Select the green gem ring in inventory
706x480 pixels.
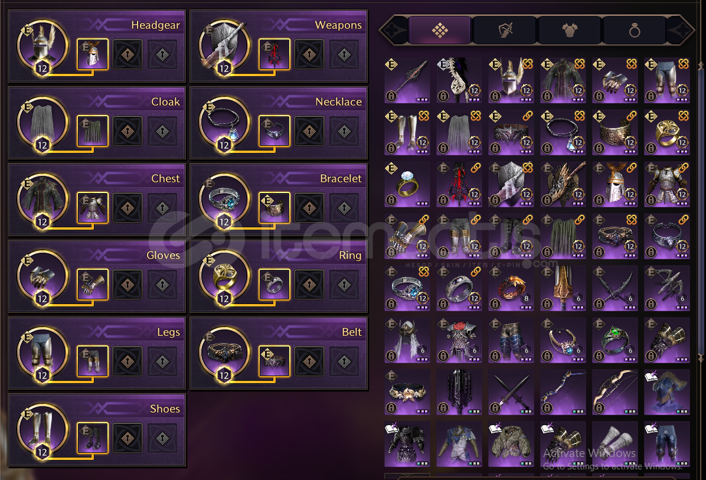tap(615, 340)
